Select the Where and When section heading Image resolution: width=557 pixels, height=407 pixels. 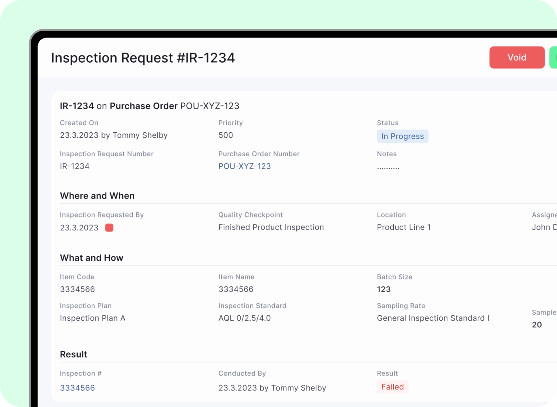97,196
